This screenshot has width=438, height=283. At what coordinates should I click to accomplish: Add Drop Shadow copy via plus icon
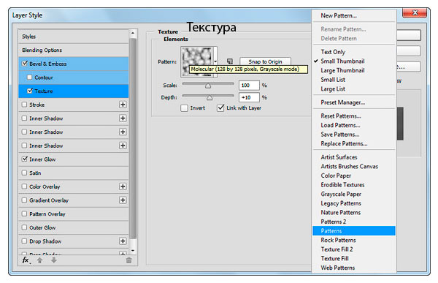(123, 241)
